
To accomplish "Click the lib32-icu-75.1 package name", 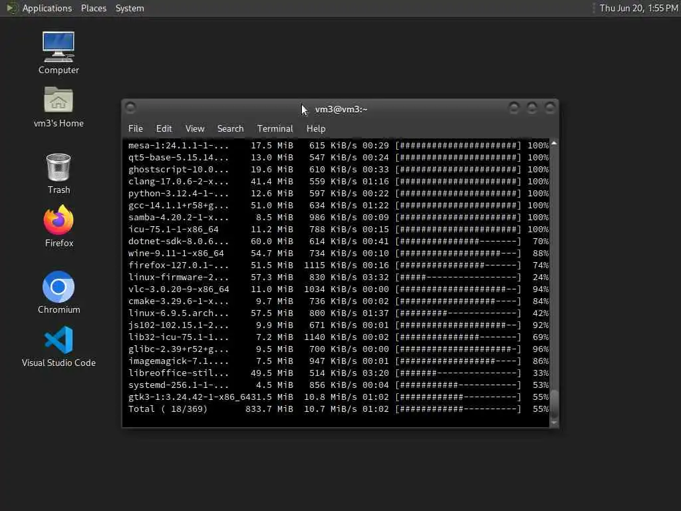I will (x=178, y=337).
